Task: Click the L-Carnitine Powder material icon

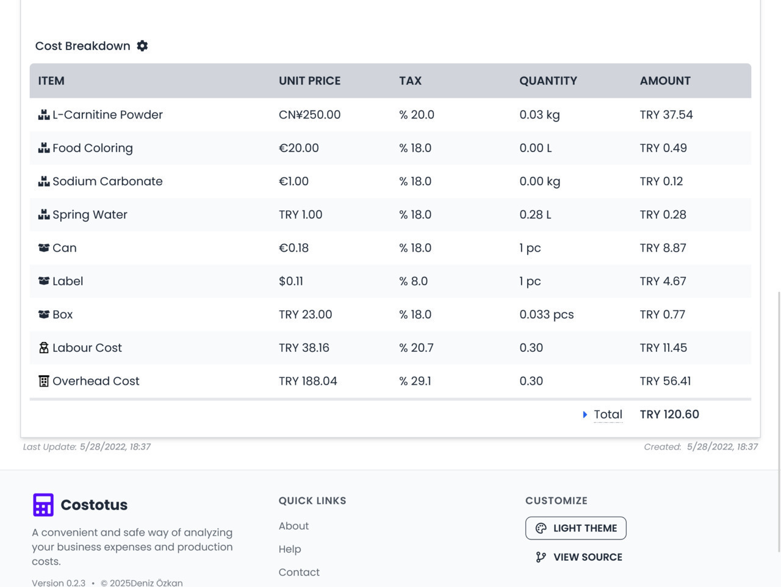Action: (44, 115)
